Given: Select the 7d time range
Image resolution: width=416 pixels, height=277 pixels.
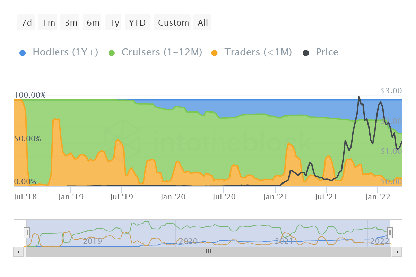Looking at the screenshot, I should tap(26, 22).
